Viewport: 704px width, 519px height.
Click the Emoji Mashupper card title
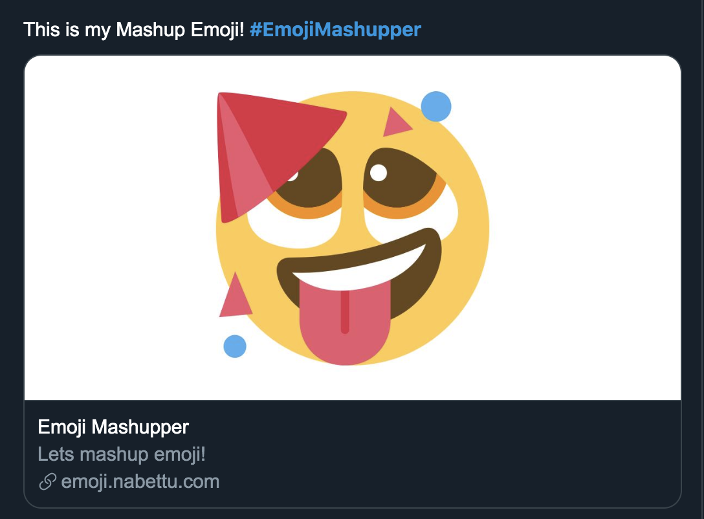[113, 427]
